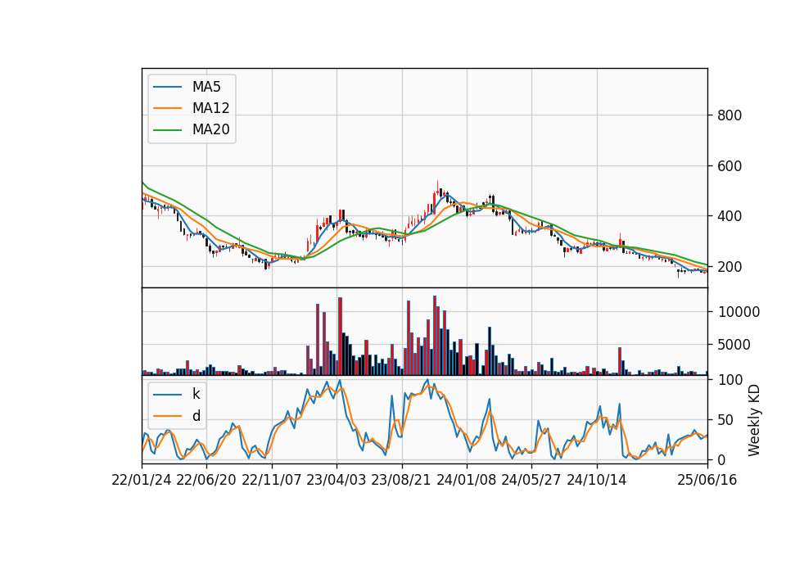Click the 24/05/27 date axis label
Viewport: 786px width, 565px height.
pos(531,480)
